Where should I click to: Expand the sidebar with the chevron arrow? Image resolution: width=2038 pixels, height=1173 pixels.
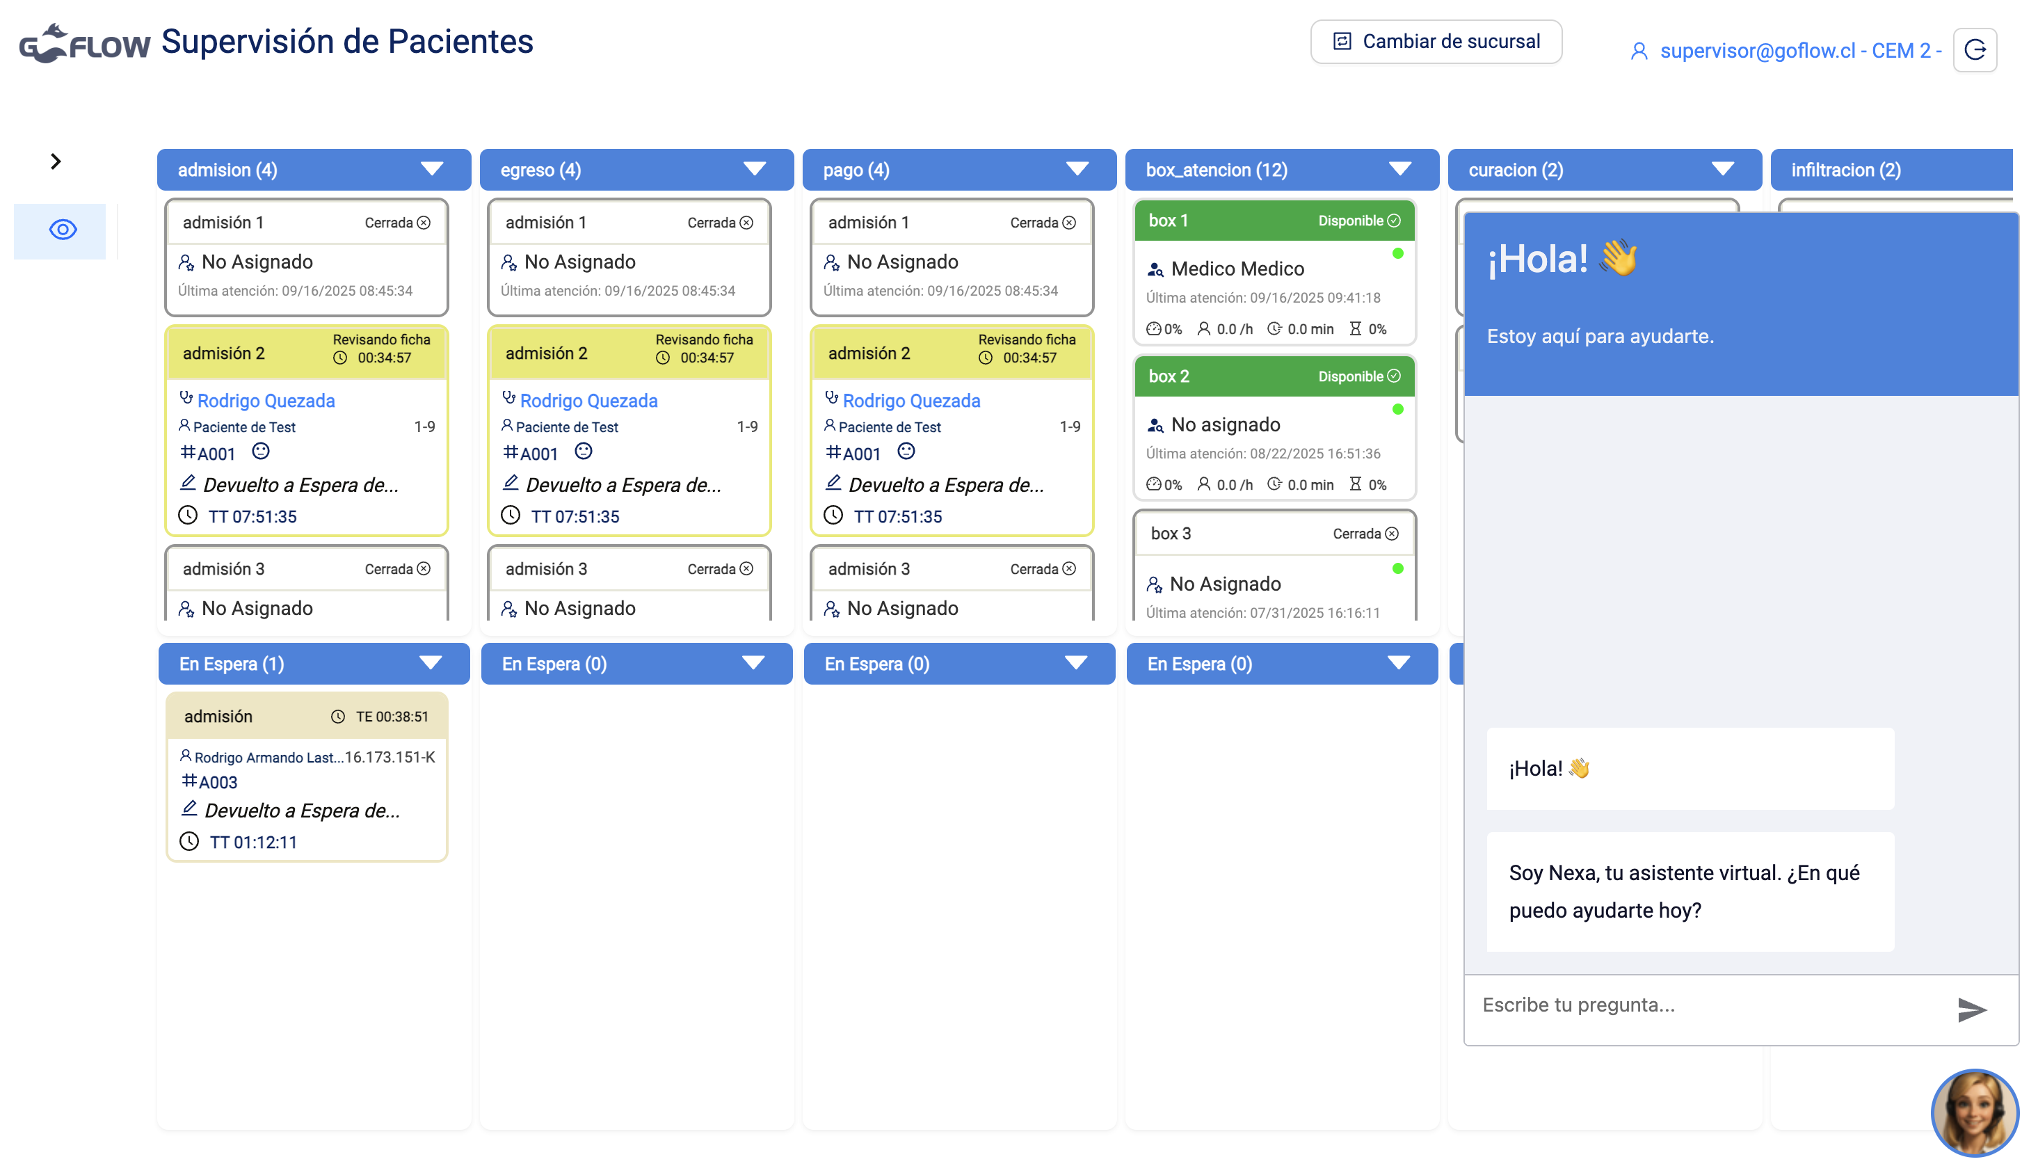click(55, 161)
